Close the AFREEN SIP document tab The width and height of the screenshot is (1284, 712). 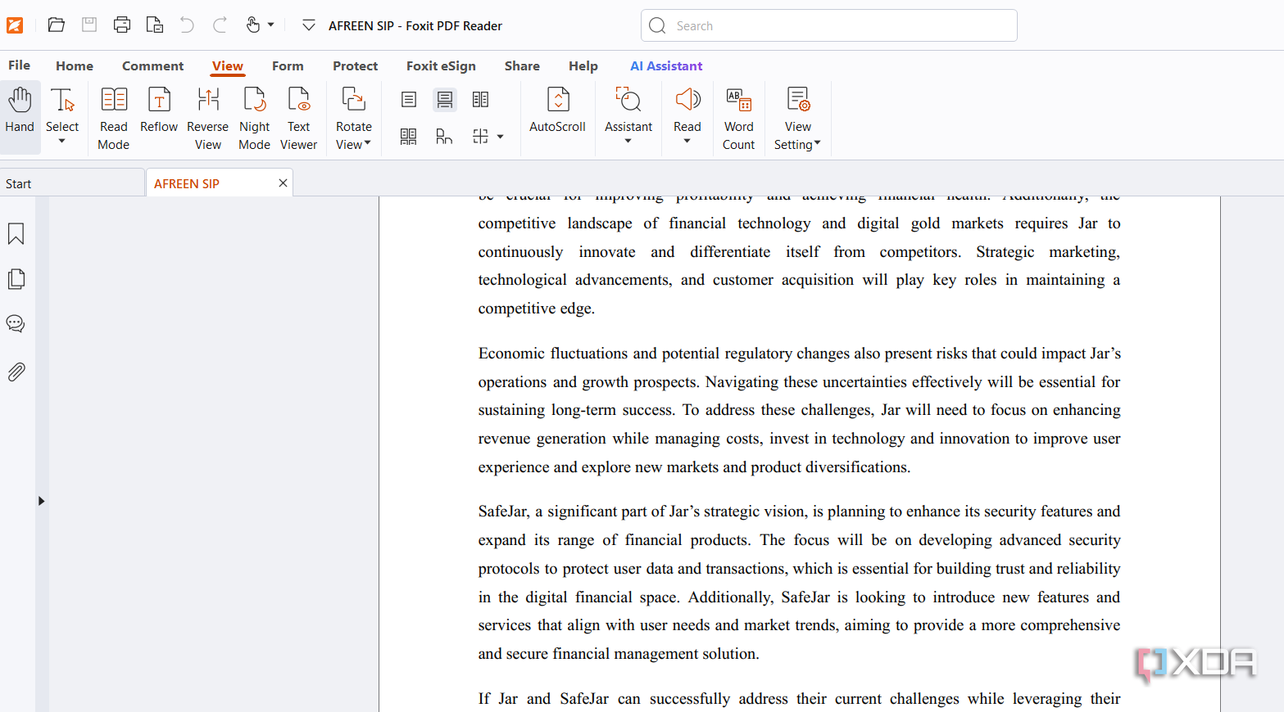[283, 183]
